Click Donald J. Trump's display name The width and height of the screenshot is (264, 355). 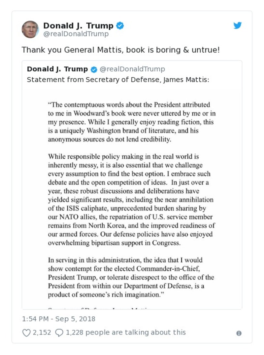pyautogui.click(x=79, y=25)
